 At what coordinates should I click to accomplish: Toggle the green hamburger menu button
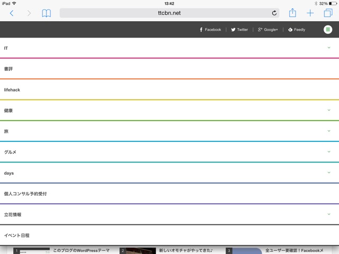point(328,30)
